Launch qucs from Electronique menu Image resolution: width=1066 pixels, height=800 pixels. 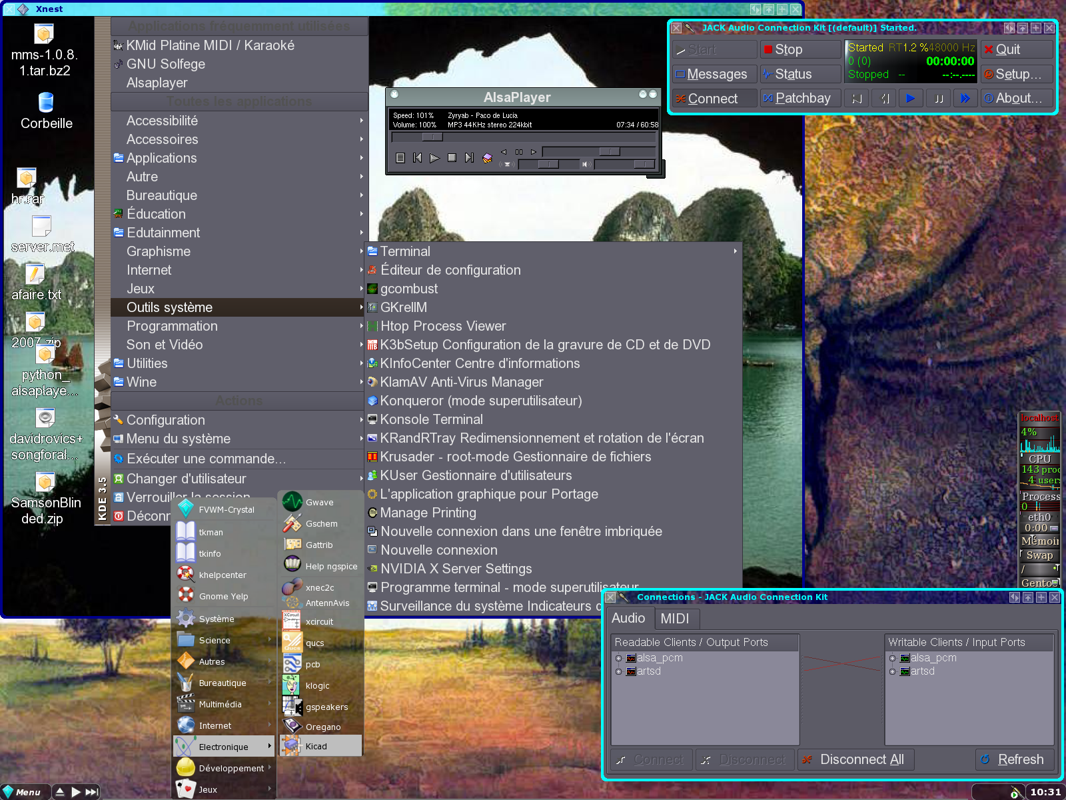[321, 643]
